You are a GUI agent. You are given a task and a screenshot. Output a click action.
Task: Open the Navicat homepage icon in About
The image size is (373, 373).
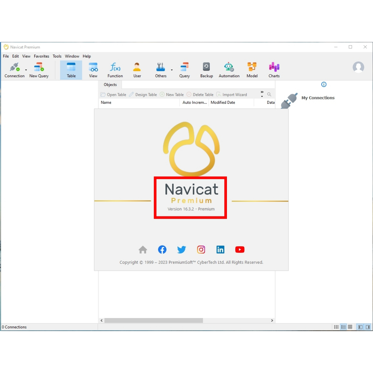tap(143, 250)
